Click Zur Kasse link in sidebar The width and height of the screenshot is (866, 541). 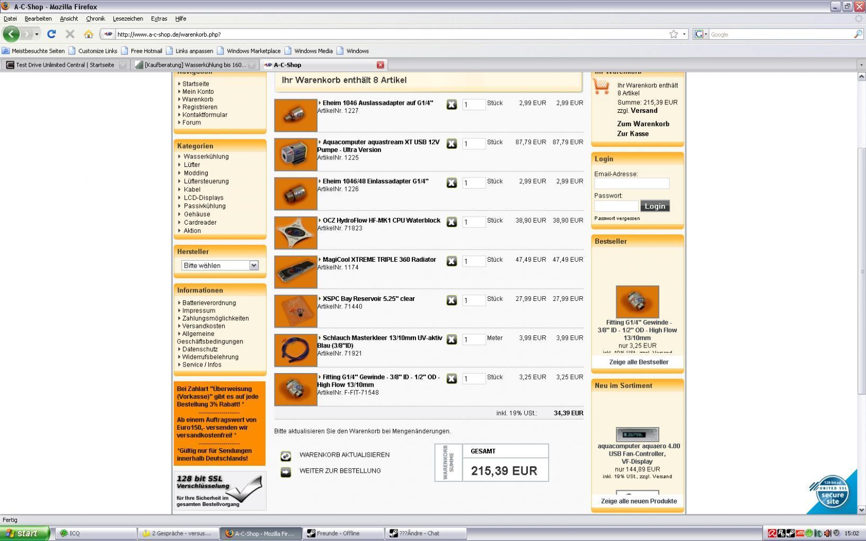(633, 134)
